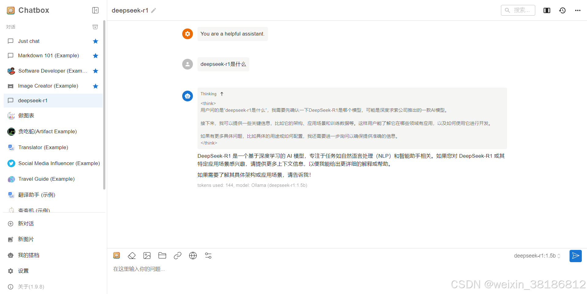Open Travel Guide (Example) conversation
The width and height of the screenshot is (587, 294).
tap(53, 179)
